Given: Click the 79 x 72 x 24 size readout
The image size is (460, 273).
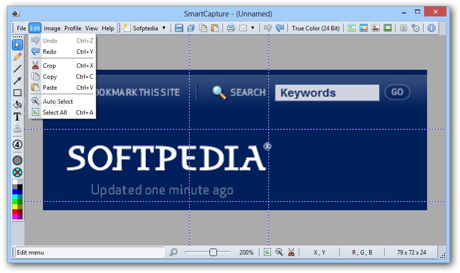Looking at the screenshot, I should [x=412, y=253].
